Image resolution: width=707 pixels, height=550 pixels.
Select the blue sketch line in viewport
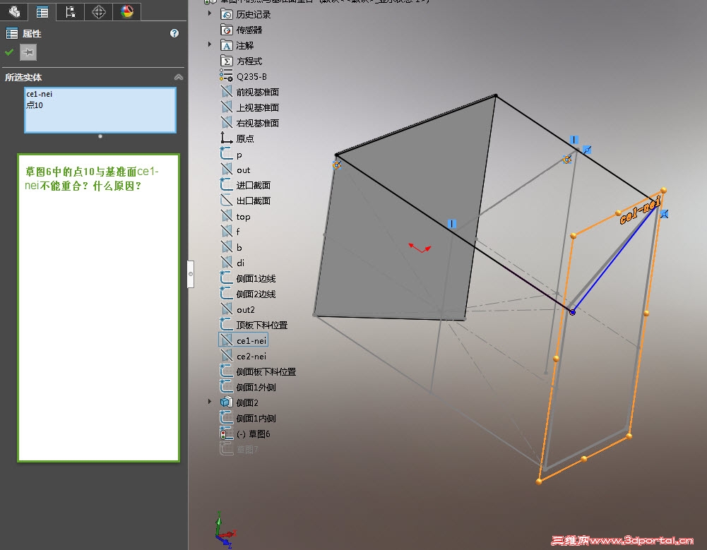tap(614, 260)
